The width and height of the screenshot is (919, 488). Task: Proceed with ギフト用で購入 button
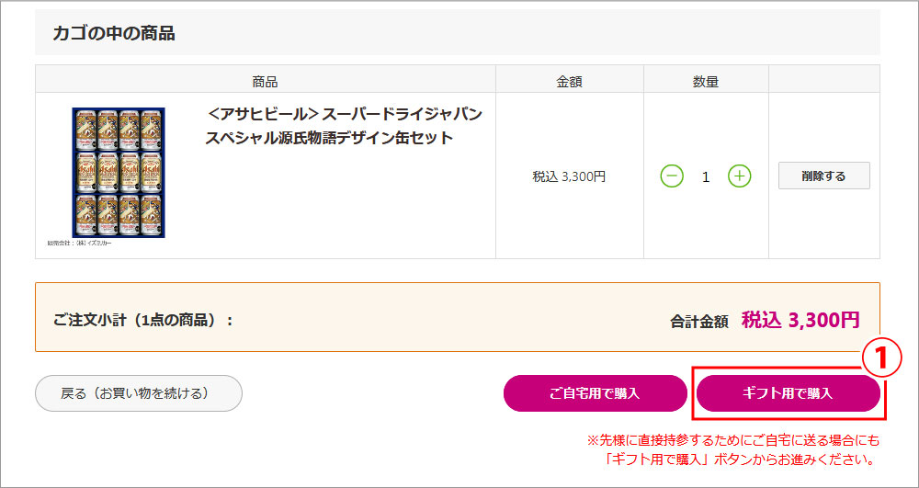tap(788, 393)
